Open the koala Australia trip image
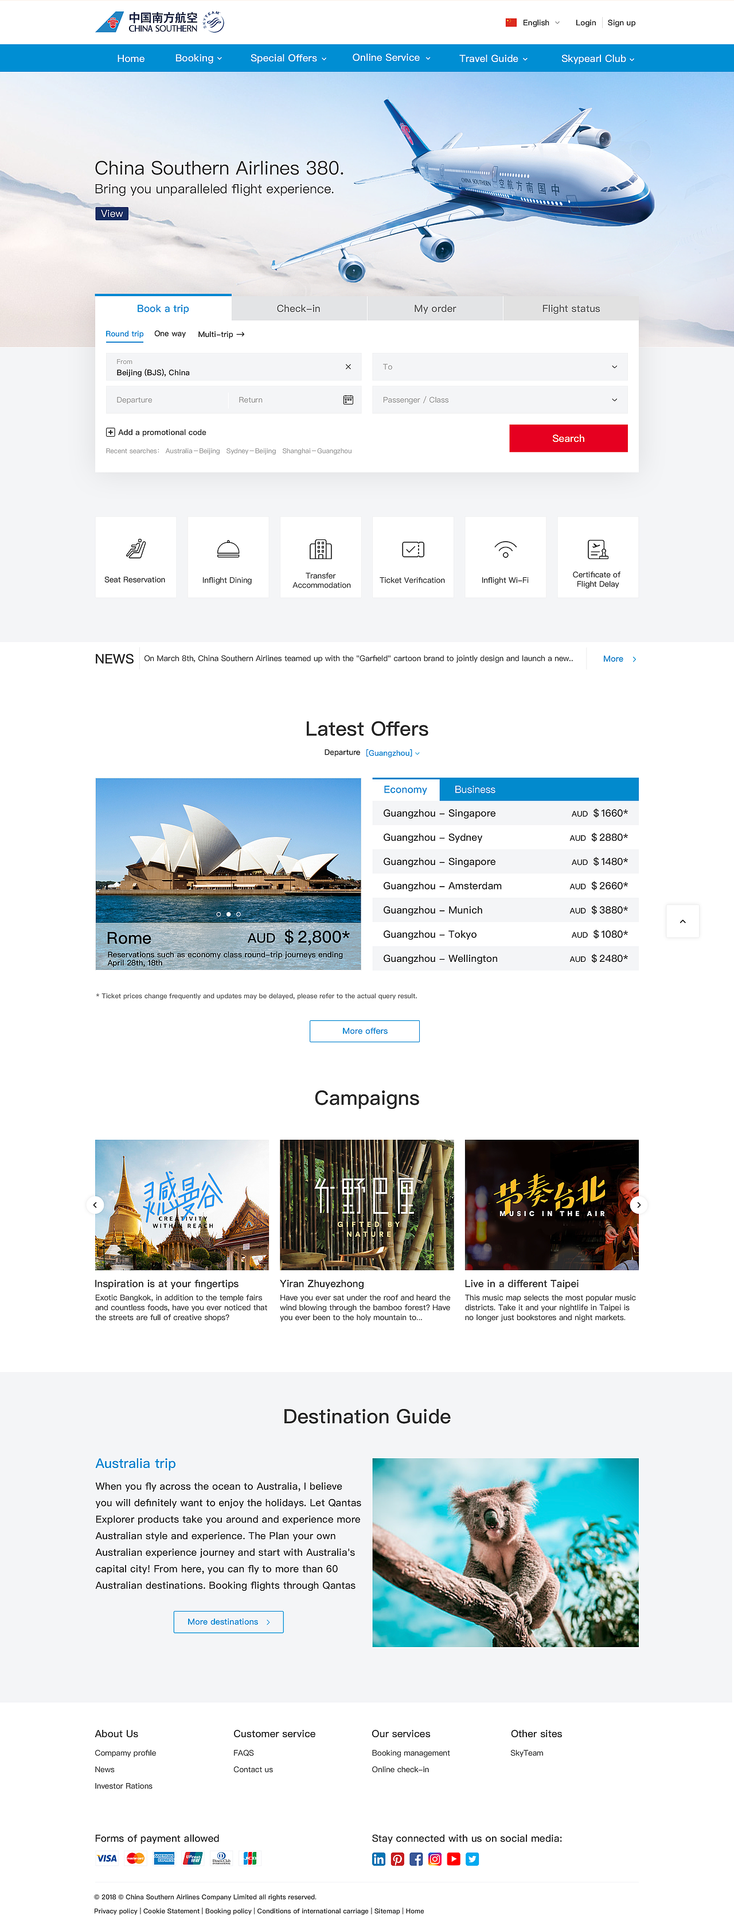 point(506,1552)
